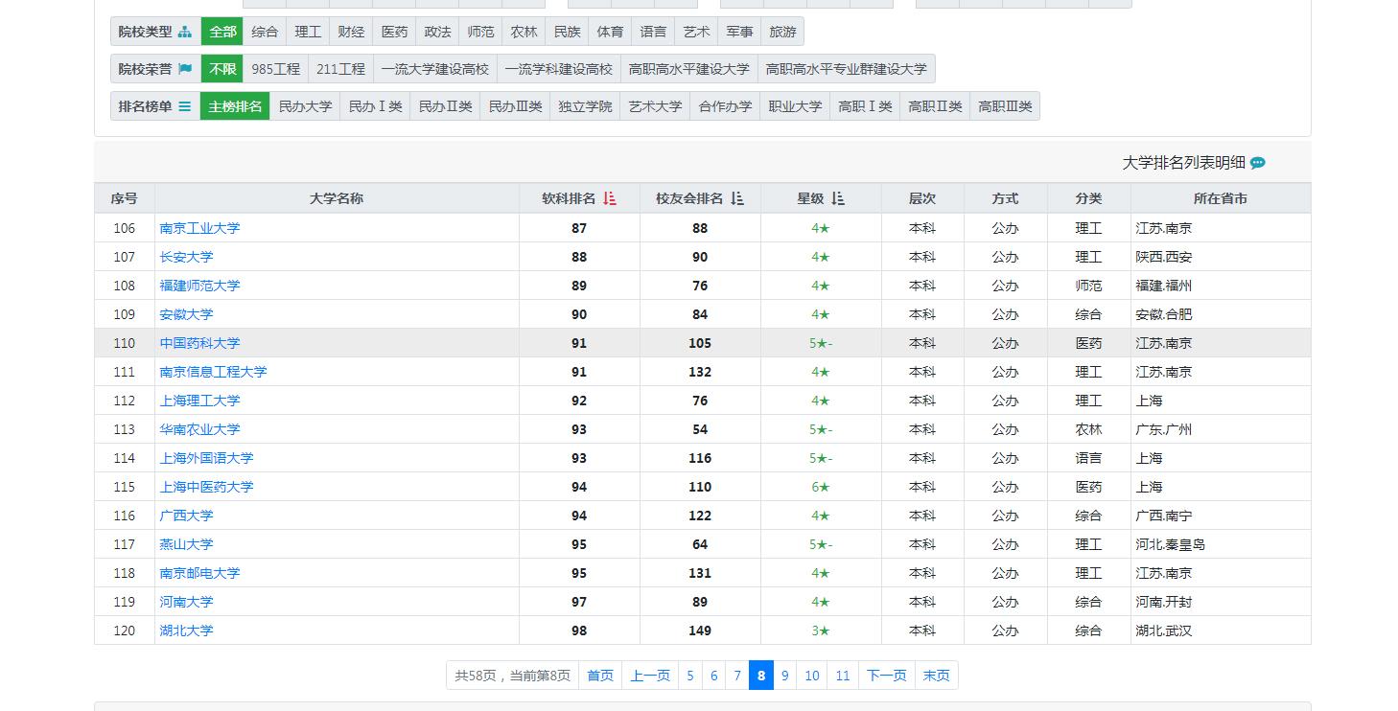Screen dimensions: 1398x711
Task: Enable the 985工程 honor filter
Action: point(276,69)
